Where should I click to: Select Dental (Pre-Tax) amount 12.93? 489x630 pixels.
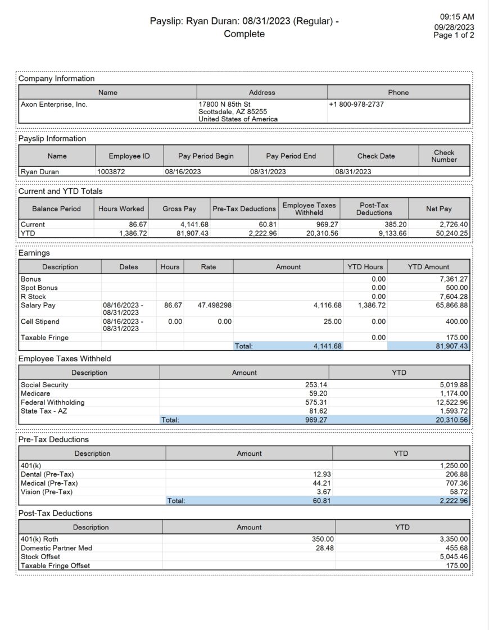click(322, 474)
